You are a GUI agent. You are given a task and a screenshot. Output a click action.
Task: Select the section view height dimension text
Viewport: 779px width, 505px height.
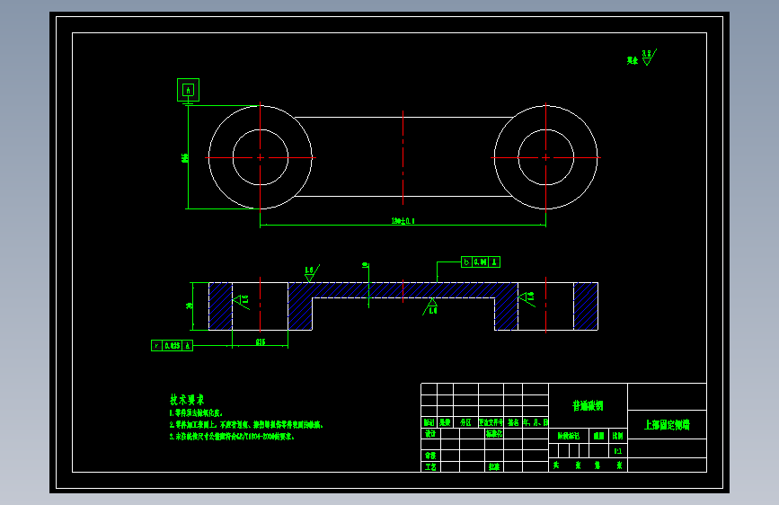(x=189, y=306)
